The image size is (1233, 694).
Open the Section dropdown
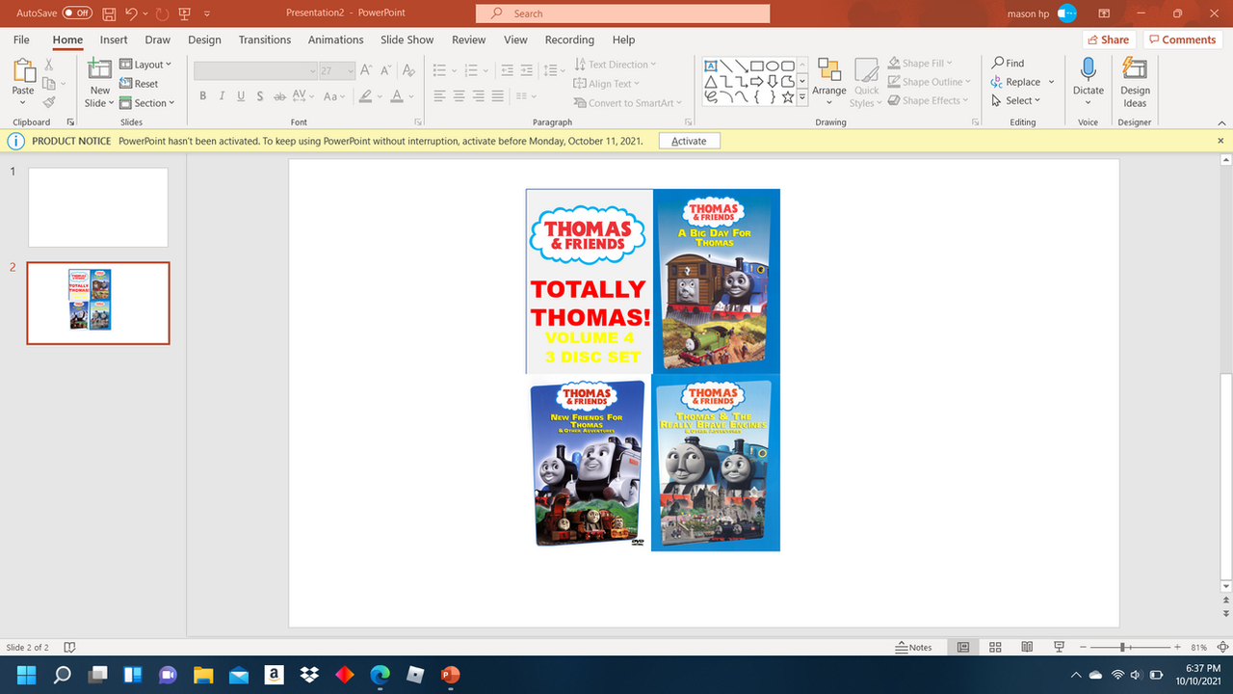point(147,103)
